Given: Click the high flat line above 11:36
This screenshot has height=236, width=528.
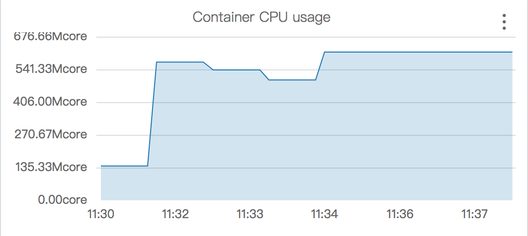Looking at the screenshot, I should (x=400, y=52).
